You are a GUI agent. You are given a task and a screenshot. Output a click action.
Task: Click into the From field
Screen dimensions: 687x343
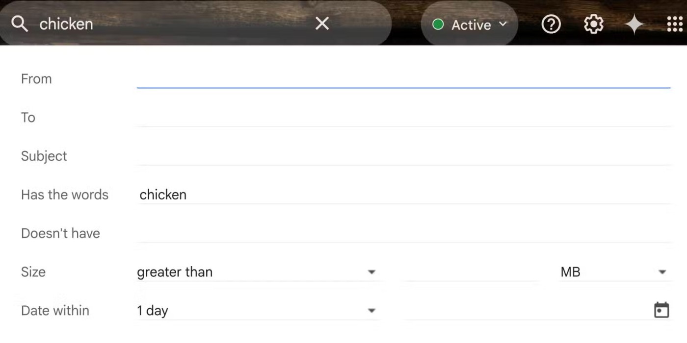(403, 79)
